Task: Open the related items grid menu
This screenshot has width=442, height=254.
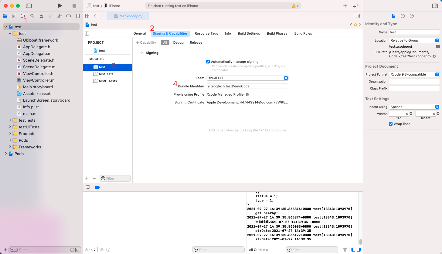Action: pos(87,16)
